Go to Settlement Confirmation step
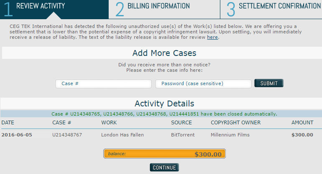 [x=271, y=10]
